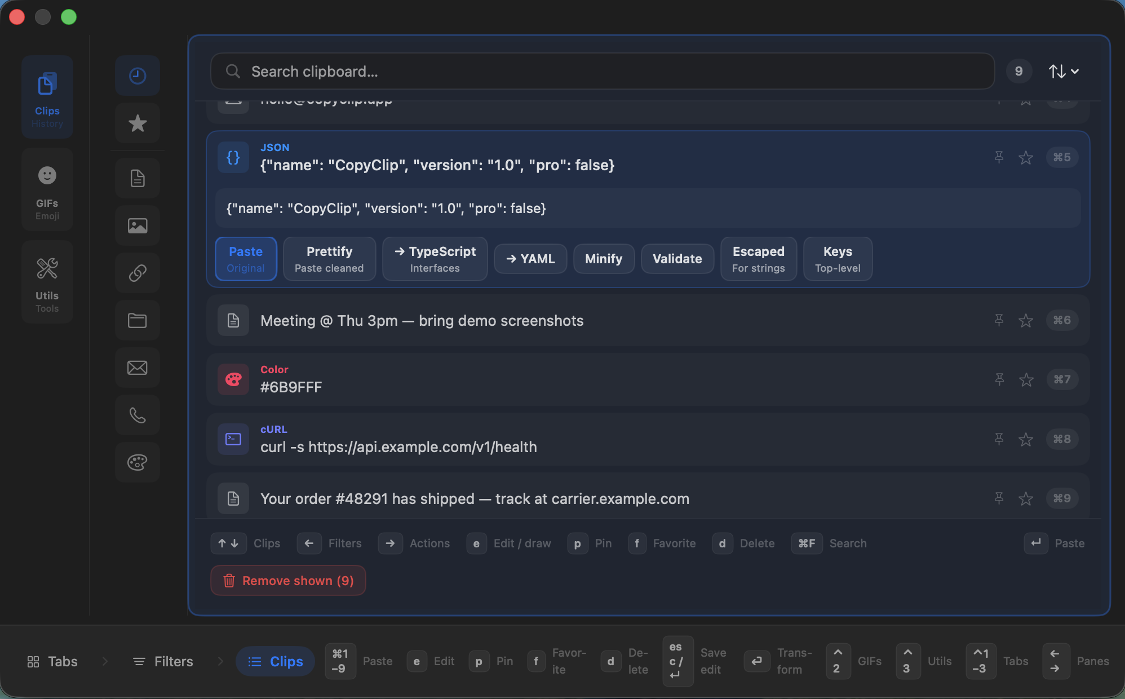Switch to Filters pane in bottom bar
Image resolution: width=1125 pixels, height=699 pixels.
pos(163,661)
